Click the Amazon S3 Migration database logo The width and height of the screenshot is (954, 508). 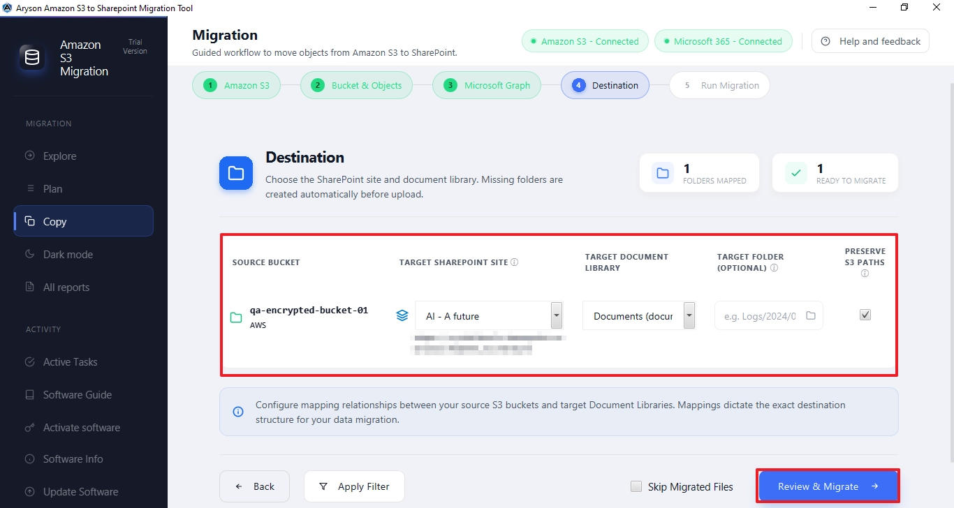pyautogui.click(x=32, y=58)
